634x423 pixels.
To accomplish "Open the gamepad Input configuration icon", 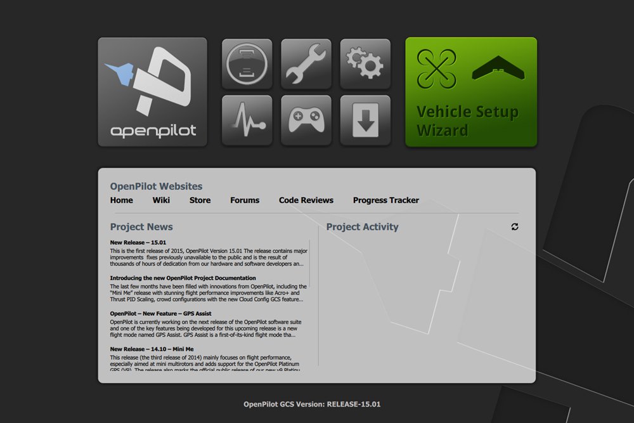I will pos(306,120).
